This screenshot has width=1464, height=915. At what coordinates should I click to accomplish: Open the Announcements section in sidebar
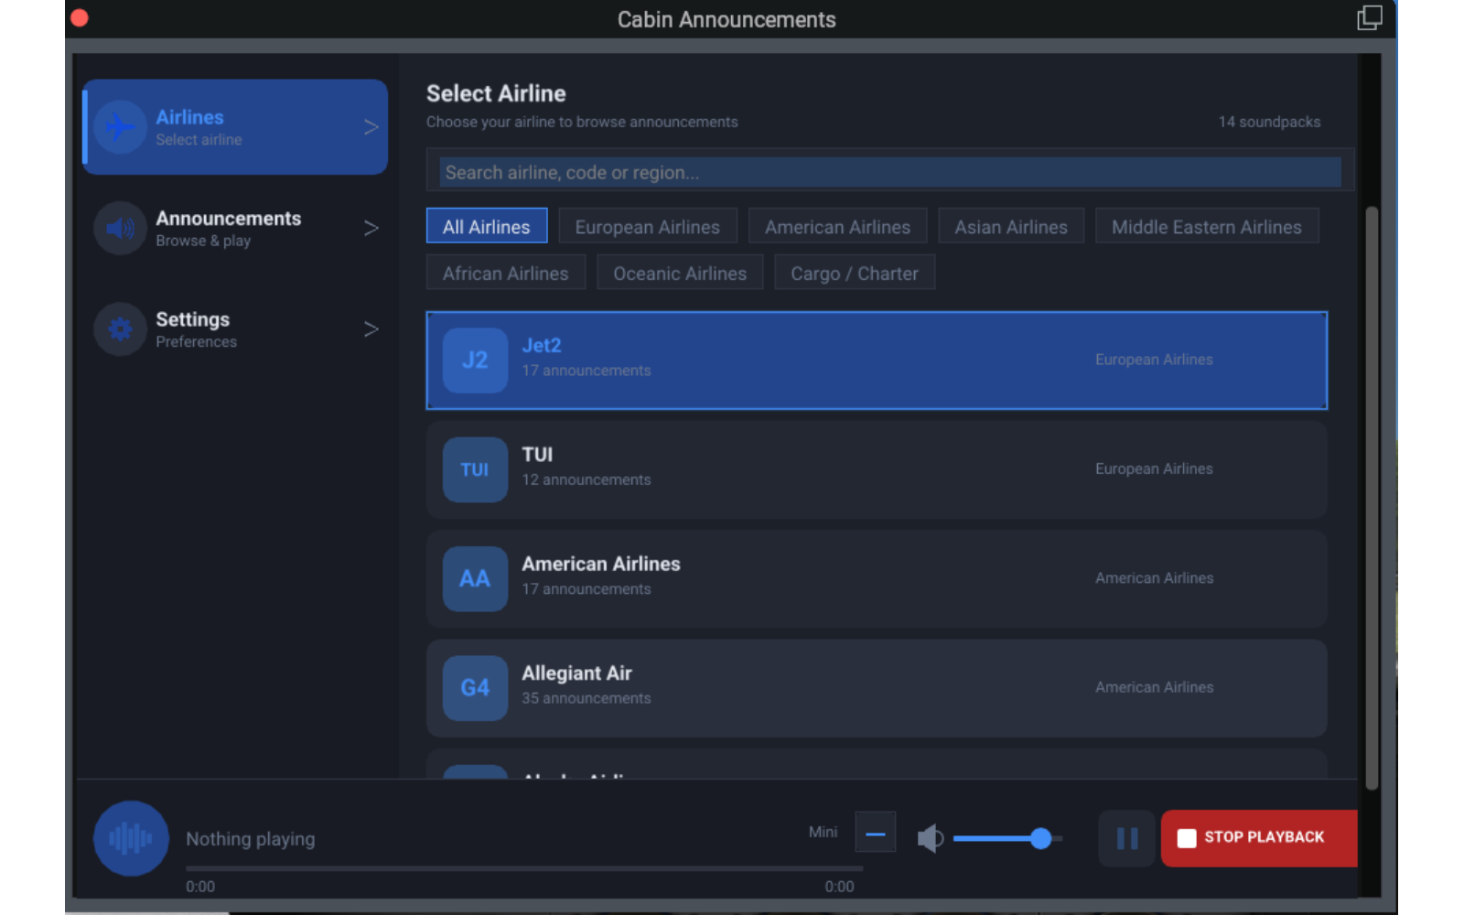pos(235,228)
